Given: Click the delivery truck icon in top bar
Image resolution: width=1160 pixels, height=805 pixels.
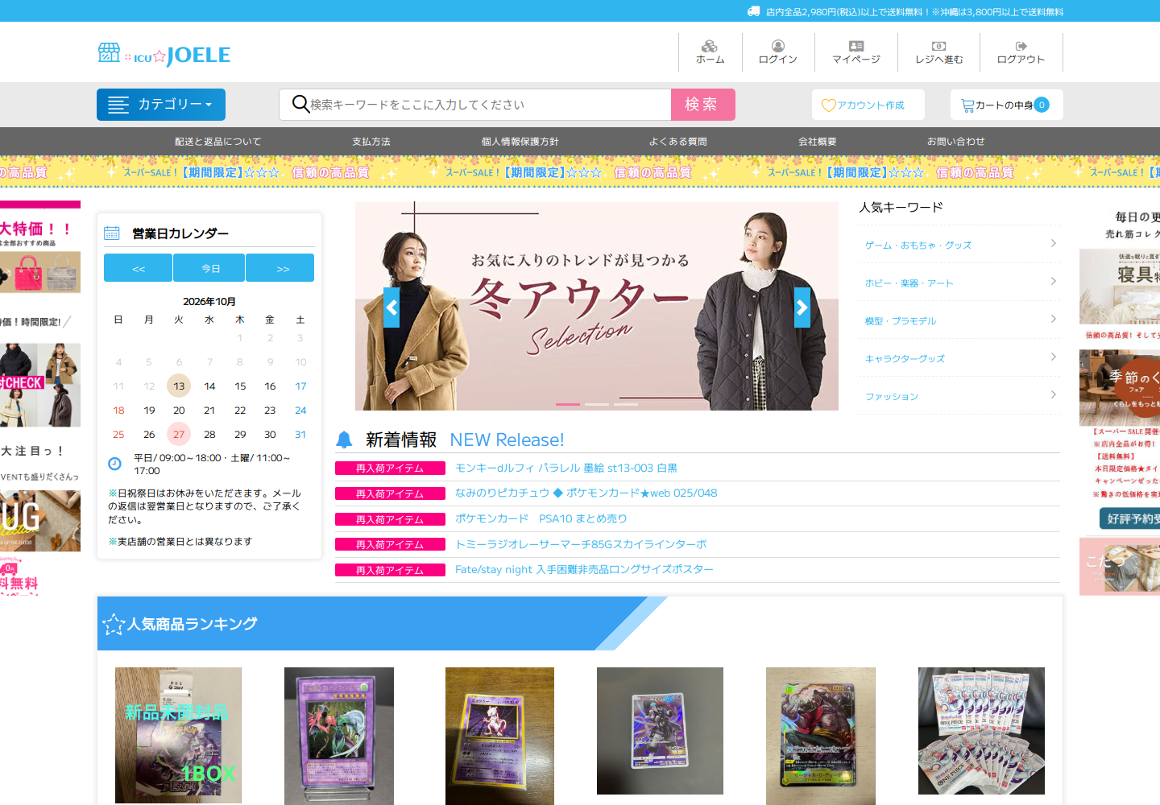Looking at the screenshot, I should [x=753, y=11].
